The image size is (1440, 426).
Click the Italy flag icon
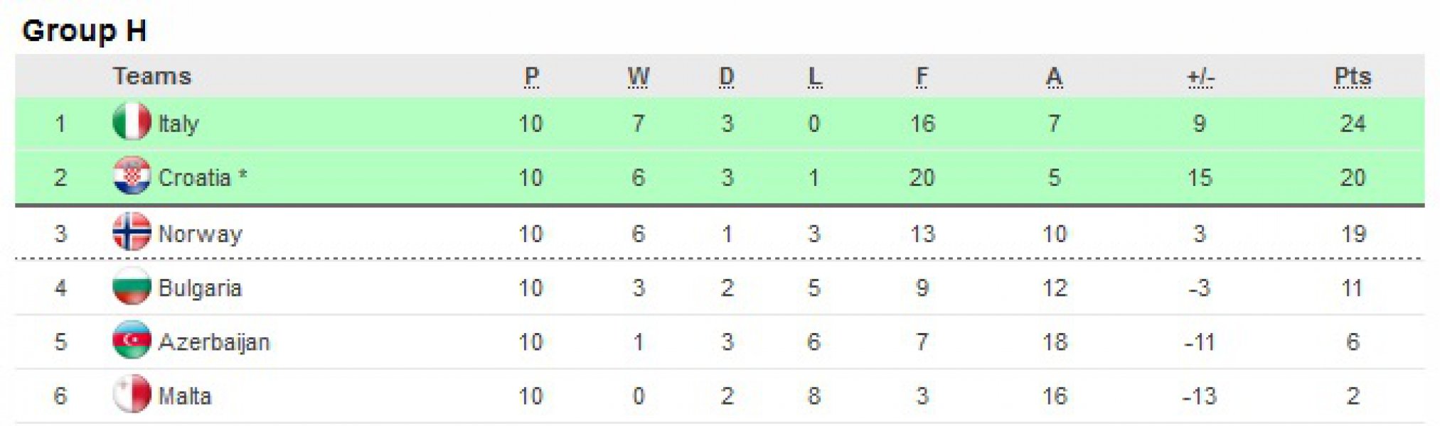(132, 122)
